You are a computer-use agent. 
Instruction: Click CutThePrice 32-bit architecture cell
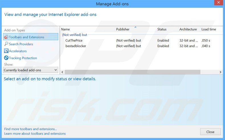tap(189, 40)
